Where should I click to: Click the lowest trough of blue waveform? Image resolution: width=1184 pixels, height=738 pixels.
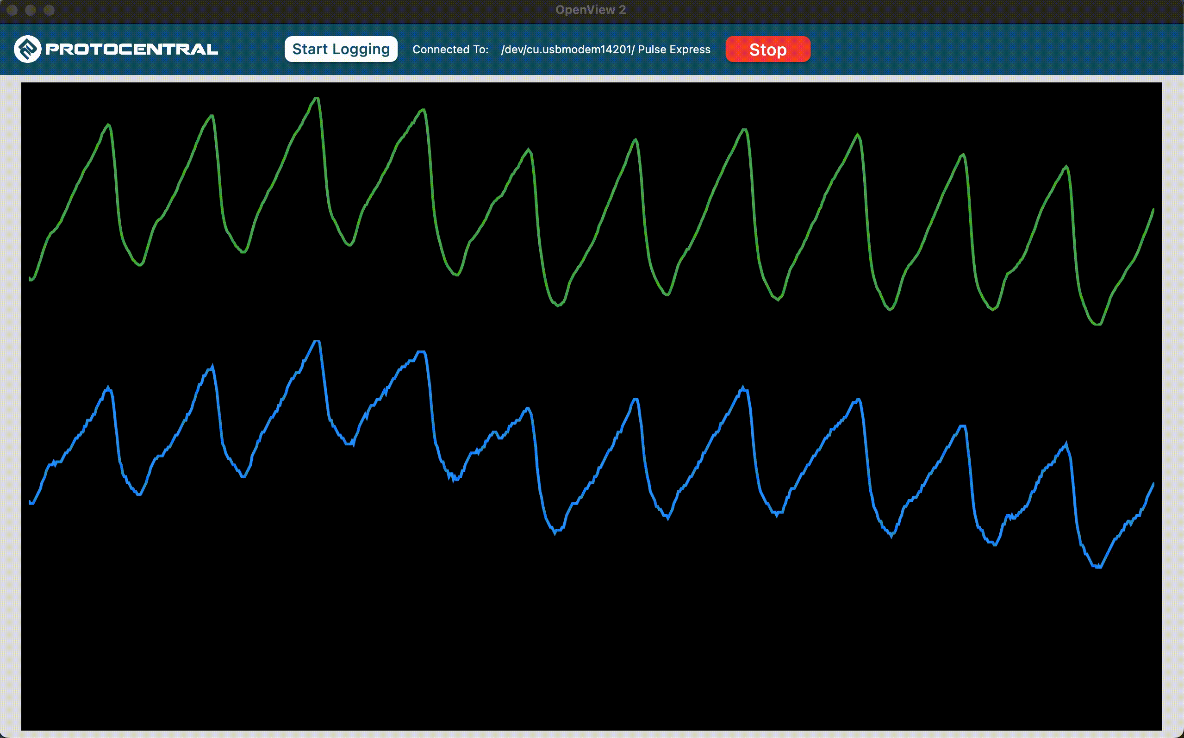(x=1097, y=567)
